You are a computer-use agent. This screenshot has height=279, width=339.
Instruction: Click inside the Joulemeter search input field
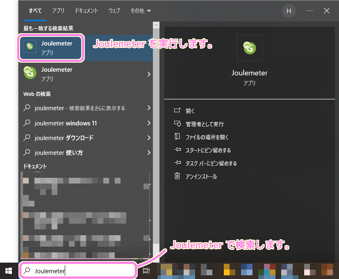pos(78,270)
